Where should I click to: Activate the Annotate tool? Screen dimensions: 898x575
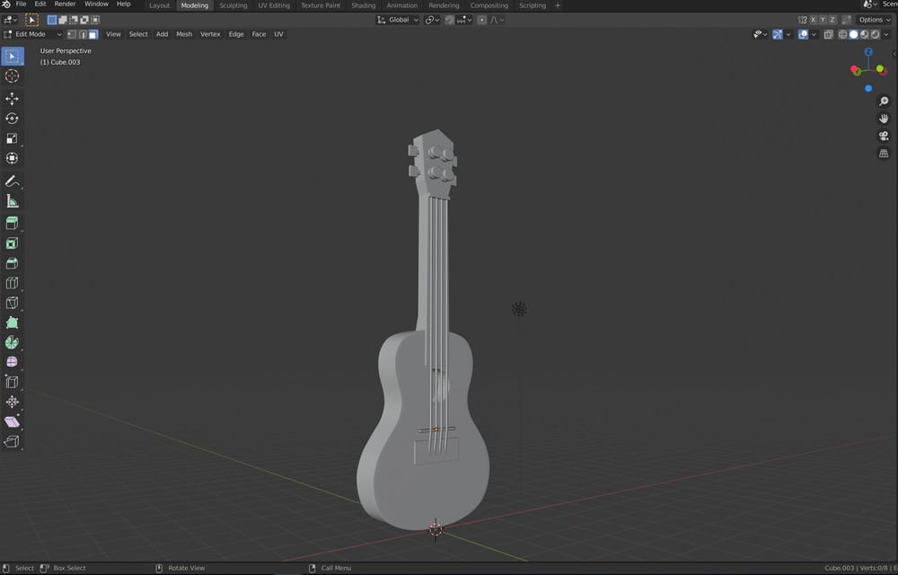pyautogui.click(x=12, y=181)
